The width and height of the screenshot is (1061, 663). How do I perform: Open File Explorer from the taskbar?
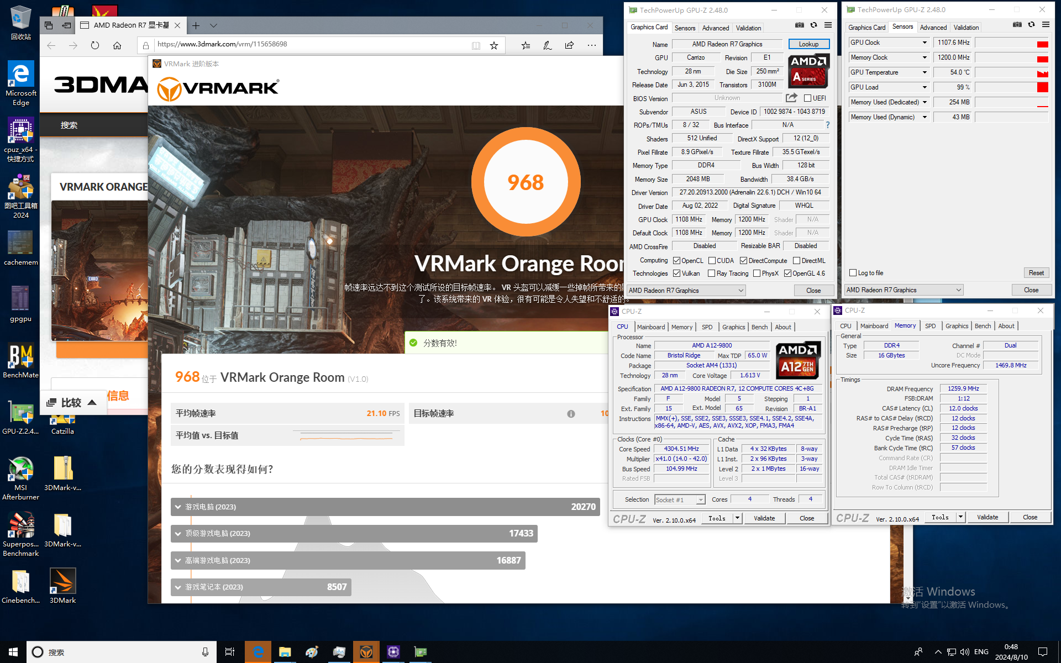pyautogui.click(x=285, y=652)
